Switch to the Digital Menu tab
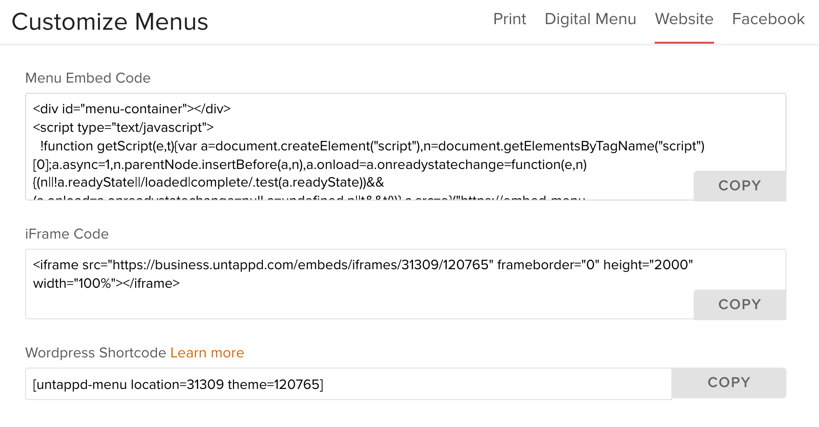 pos(590,19)
